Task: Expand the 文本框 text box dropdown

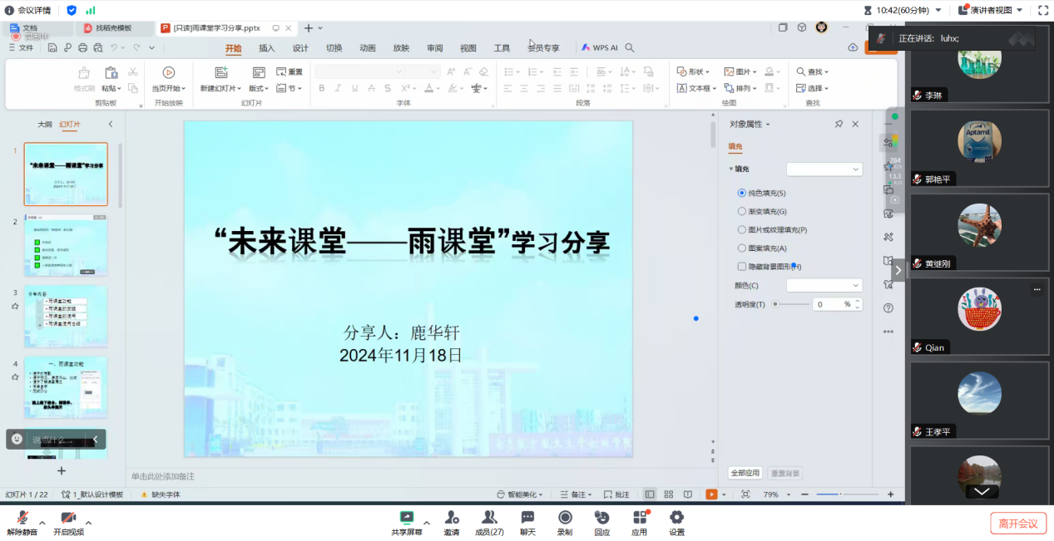Action: point(696,88)
